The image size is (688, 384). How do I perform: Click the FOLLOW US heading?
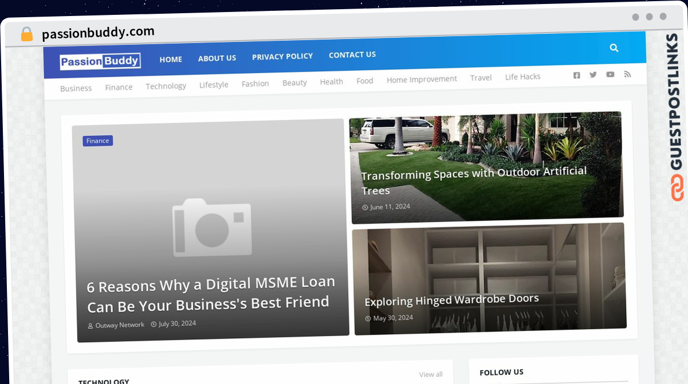(502, 372)
